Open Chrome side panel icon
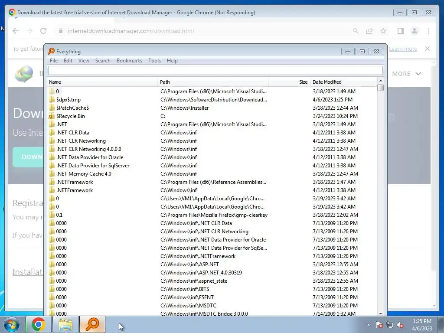 [x=400, y=31]
